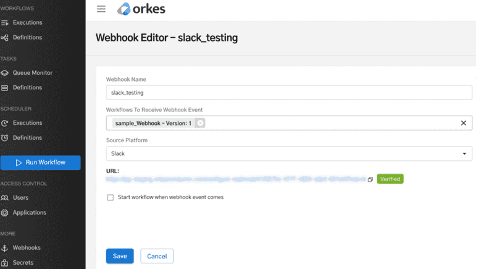Click the 'Source Platform' label

click(127, 140)
